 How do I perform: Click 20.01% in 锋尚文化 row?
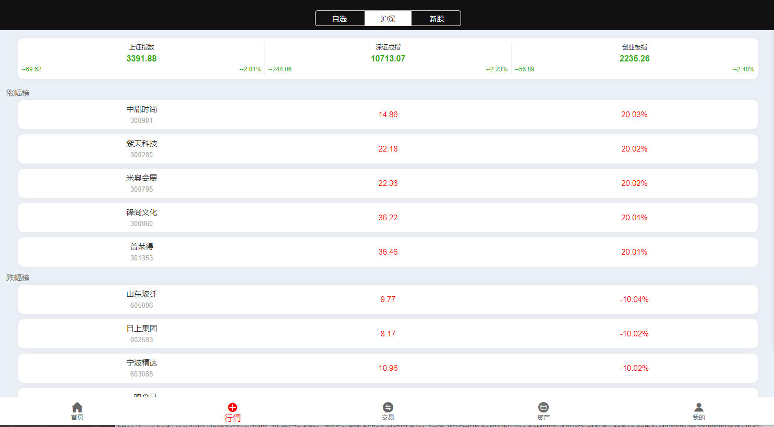[x=634, y=218]
